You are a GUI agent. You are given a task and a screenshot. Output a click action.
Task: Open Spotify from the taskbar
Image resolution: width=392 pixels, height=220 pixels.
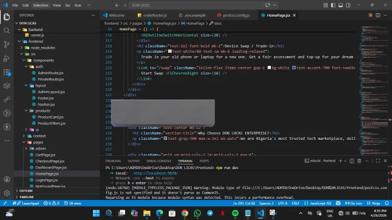pos(235,213)
